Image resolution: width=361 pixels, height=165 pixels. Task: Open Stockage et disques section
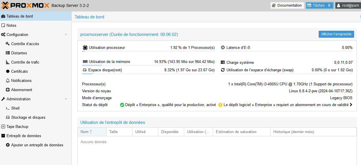click(28, 117)
